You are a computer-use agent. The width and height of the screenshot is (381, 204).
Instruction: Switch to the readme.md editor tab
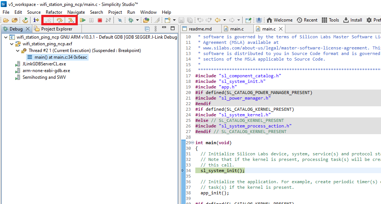[x=200, y=29]
